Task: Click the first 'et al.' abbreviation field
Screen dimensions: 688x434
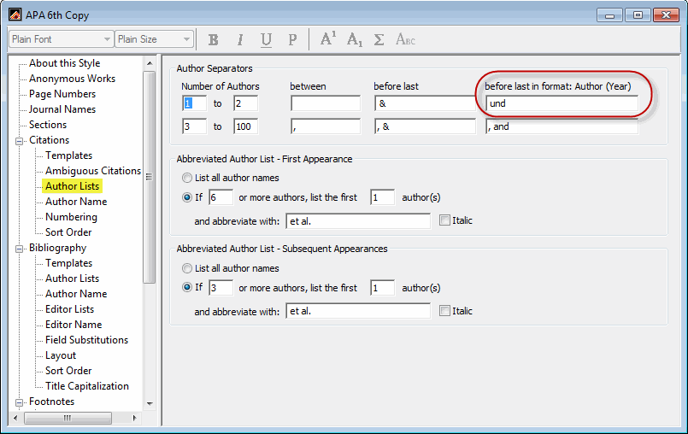Action: pyautogui.click(x=358, y=221)
